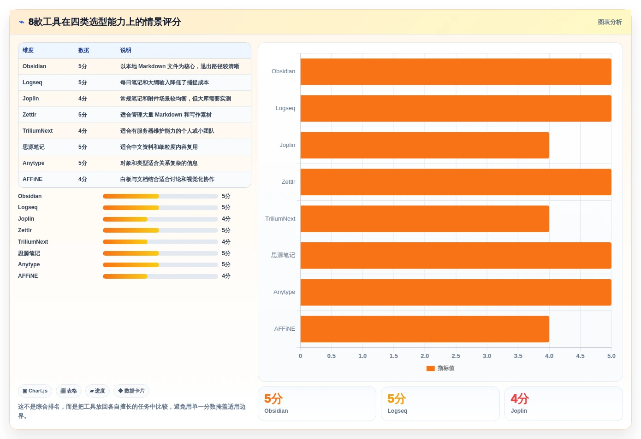Click the page title 8款工具在四类选型能力上的情景评分
This screenshot has height=439, width=641.
[x=105, y=22]
